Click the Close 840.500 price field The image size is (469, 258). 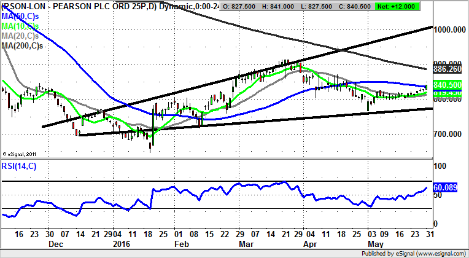click(366, 6)
